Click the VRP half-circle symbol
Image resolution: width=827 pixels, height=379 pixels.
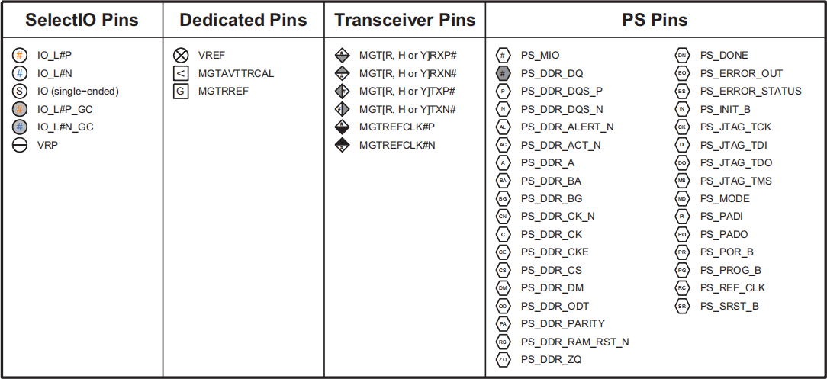20,144
